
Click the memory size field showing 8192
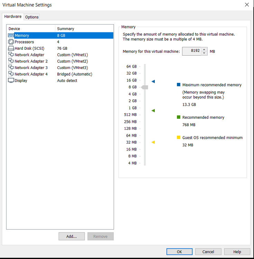tap(192, 51)
